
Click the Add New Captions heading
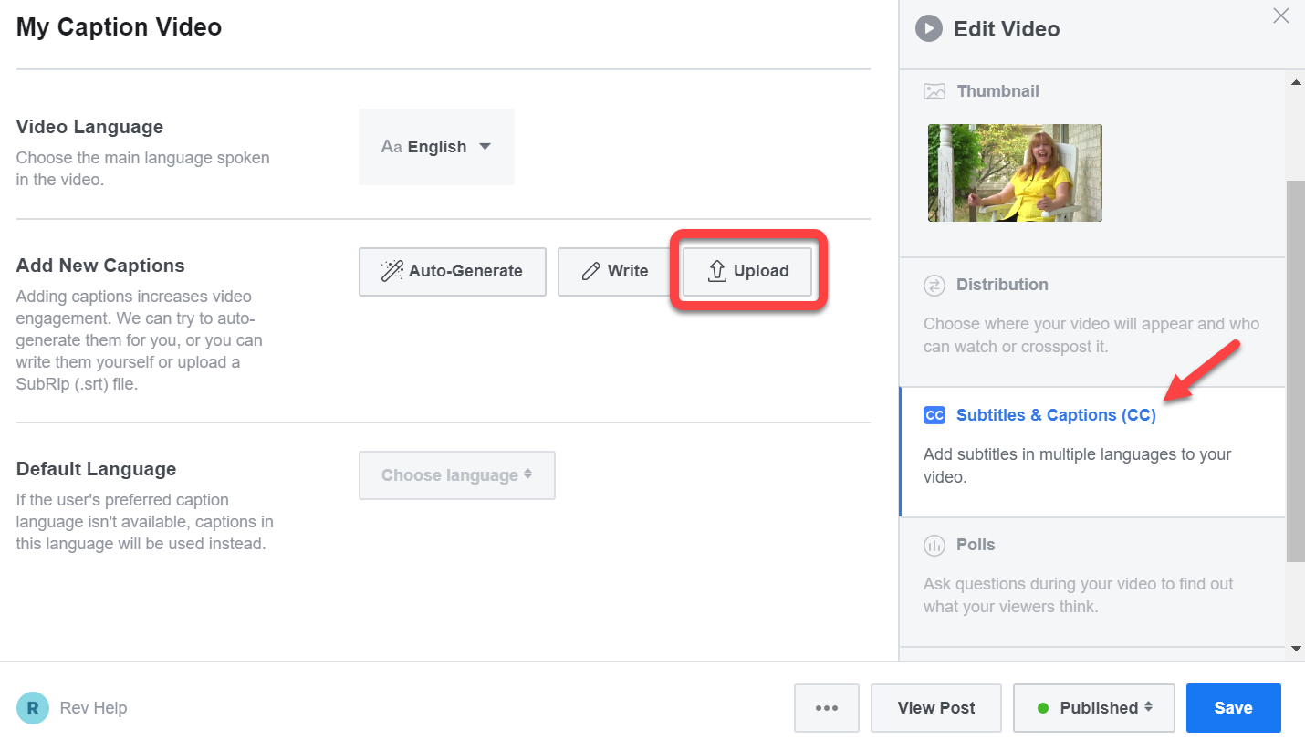coord(100,266)
